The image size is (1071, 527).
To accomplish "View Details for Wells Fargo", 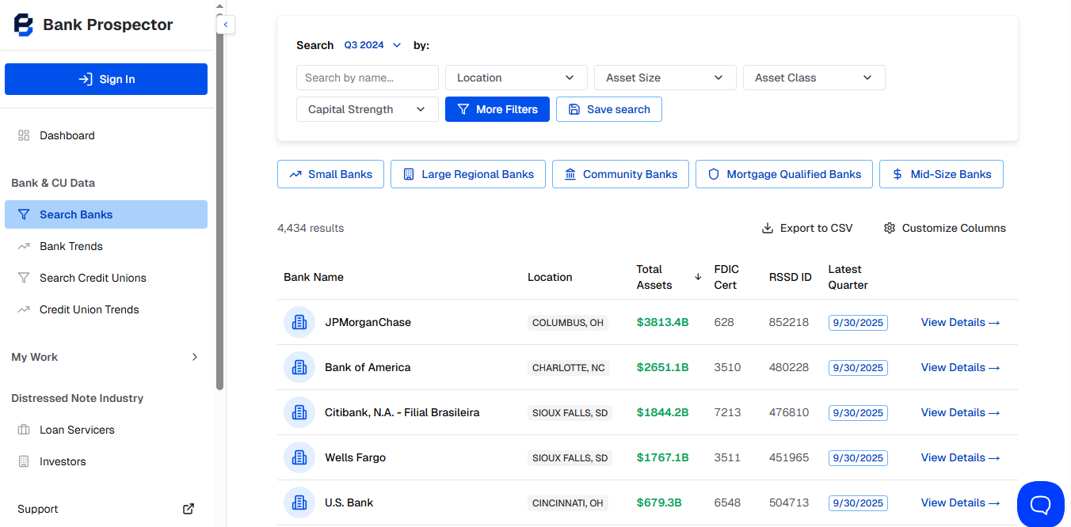I will pos(960,457).
